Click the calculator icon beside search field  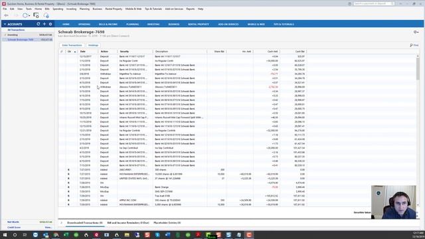point(349,4)
